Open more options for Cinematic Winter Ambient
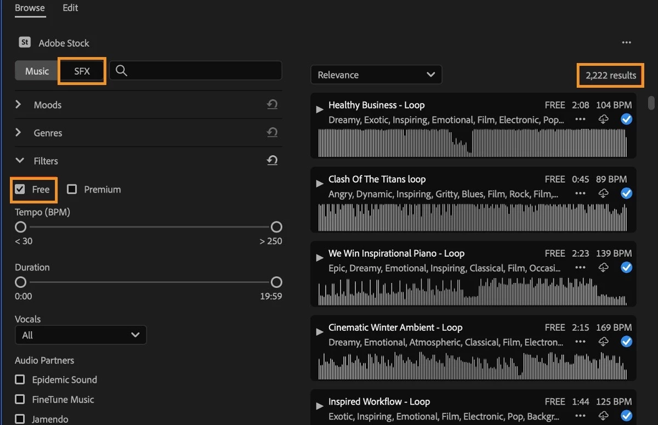 click(x=580, y=342)
